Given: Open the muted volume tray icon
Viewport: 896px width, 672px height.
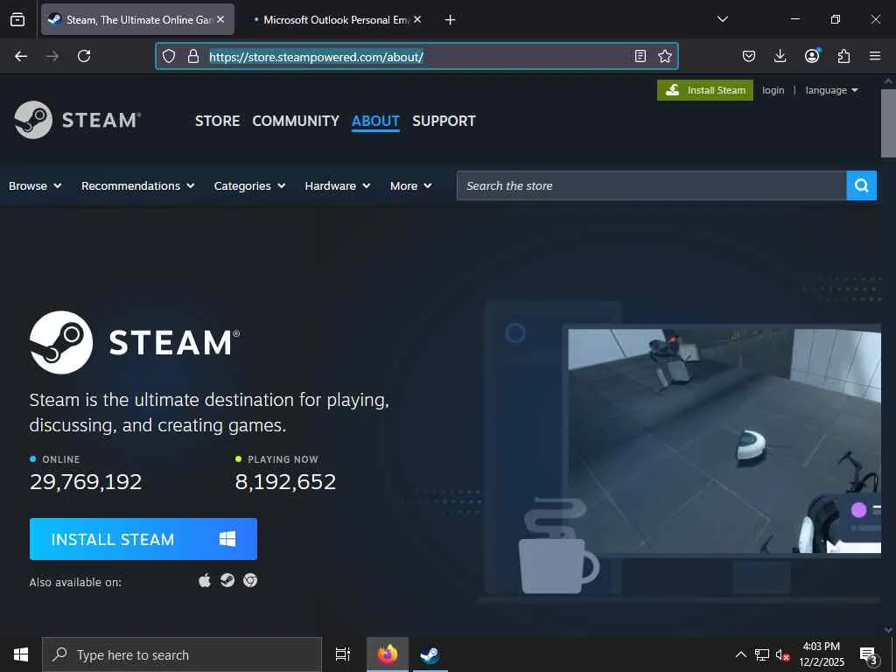Looking at the screenshot, I should pyautogui.click(x=783, y=654).
